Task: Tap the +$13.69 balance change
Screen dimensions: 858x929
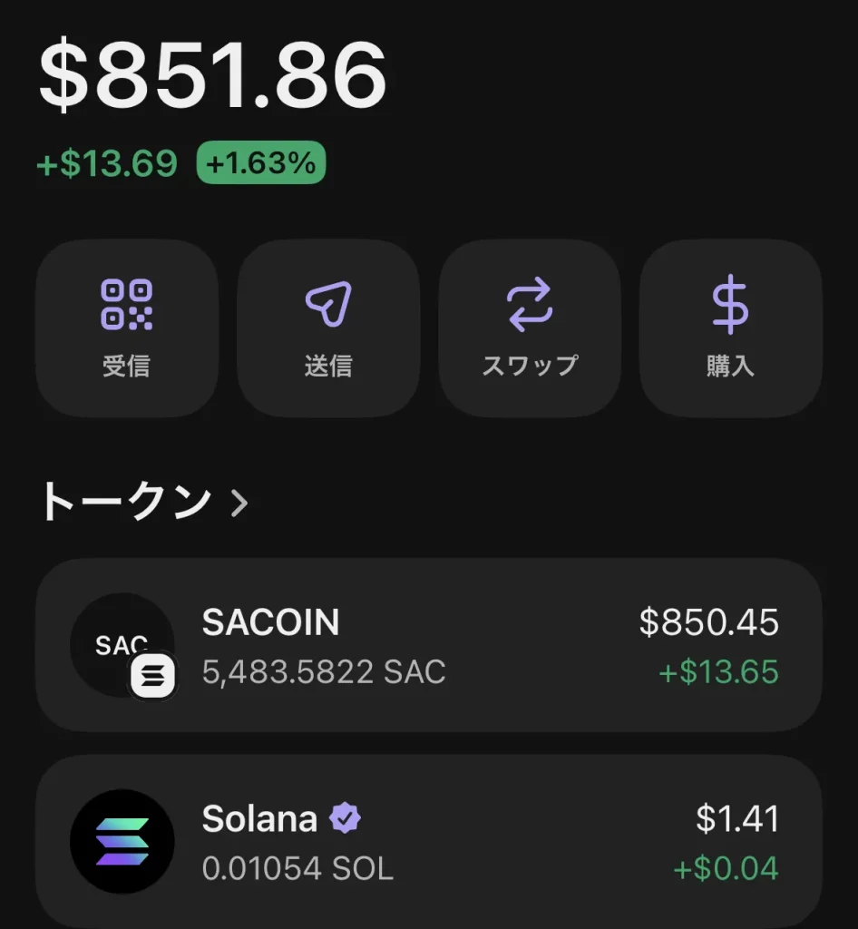Action: (107, 164)
